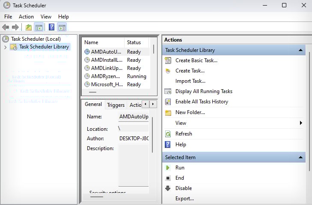Click the End stop icon

point(168,178)
